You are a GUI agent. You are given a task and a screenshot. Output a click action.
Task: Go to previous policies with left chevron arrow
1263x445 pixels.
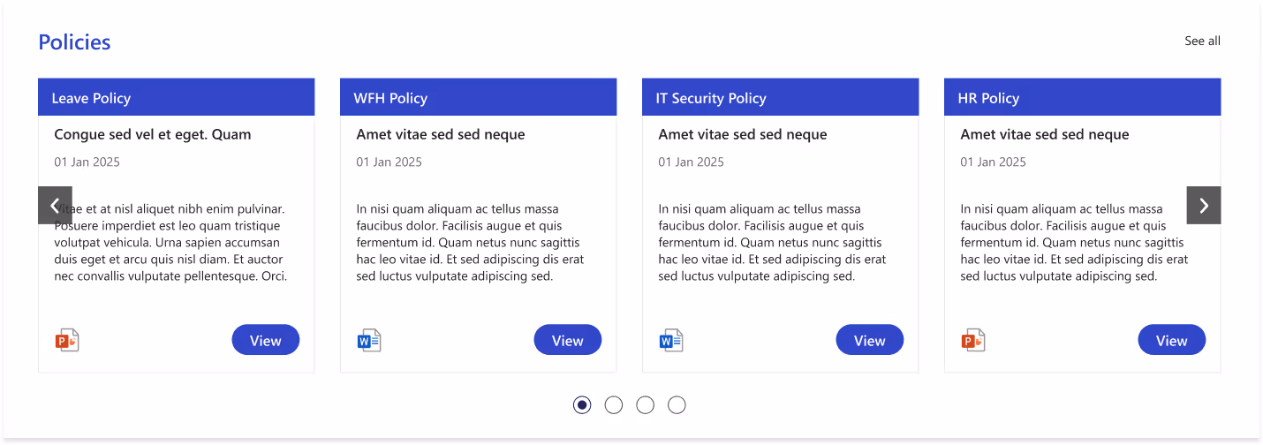(x=55, y=205)
